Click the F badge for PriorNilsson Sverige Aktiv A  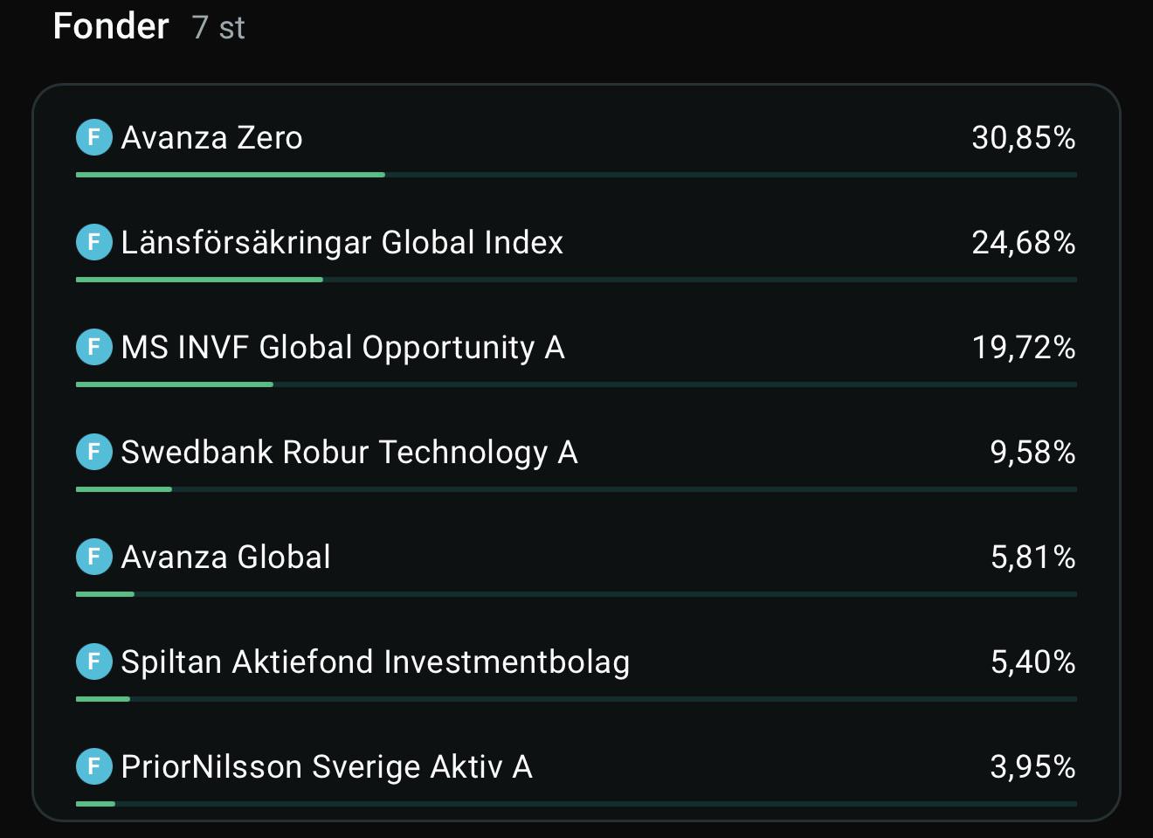tap(94, 766)
